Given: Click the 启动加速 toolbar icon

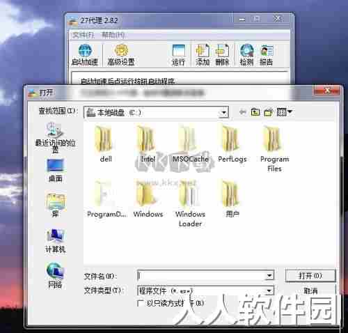Looking at the screenshot, I should 85,55.
